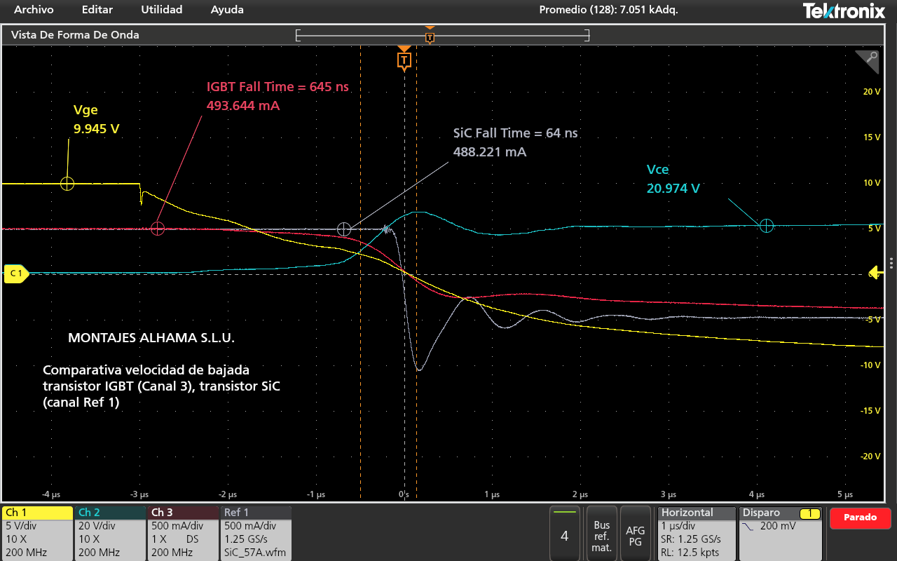The height and width of the screenshot is (561, 897).
Task: Click the cyan Vce cursor circle marker
Action: click(x=767, y=225)
